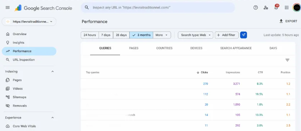Switch to the Queries tab
Viewport: 301px width, 131px height.
coord(105,48)
